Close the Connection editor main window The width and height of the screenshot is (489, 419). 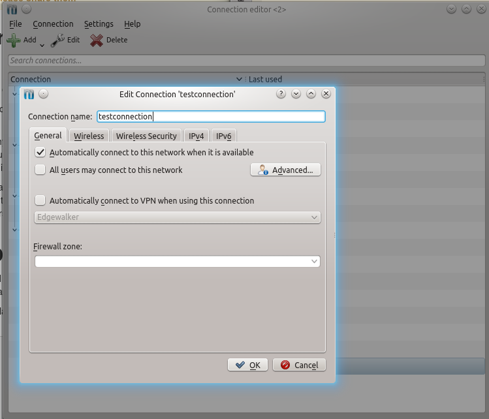pyautogui.click(x=482, y=9)
